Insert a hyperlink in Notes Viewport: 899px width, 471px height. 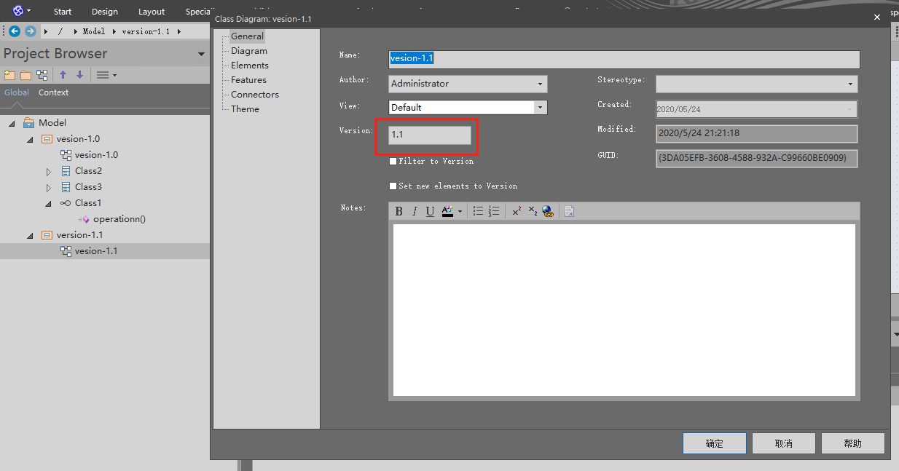click(548, 211)
